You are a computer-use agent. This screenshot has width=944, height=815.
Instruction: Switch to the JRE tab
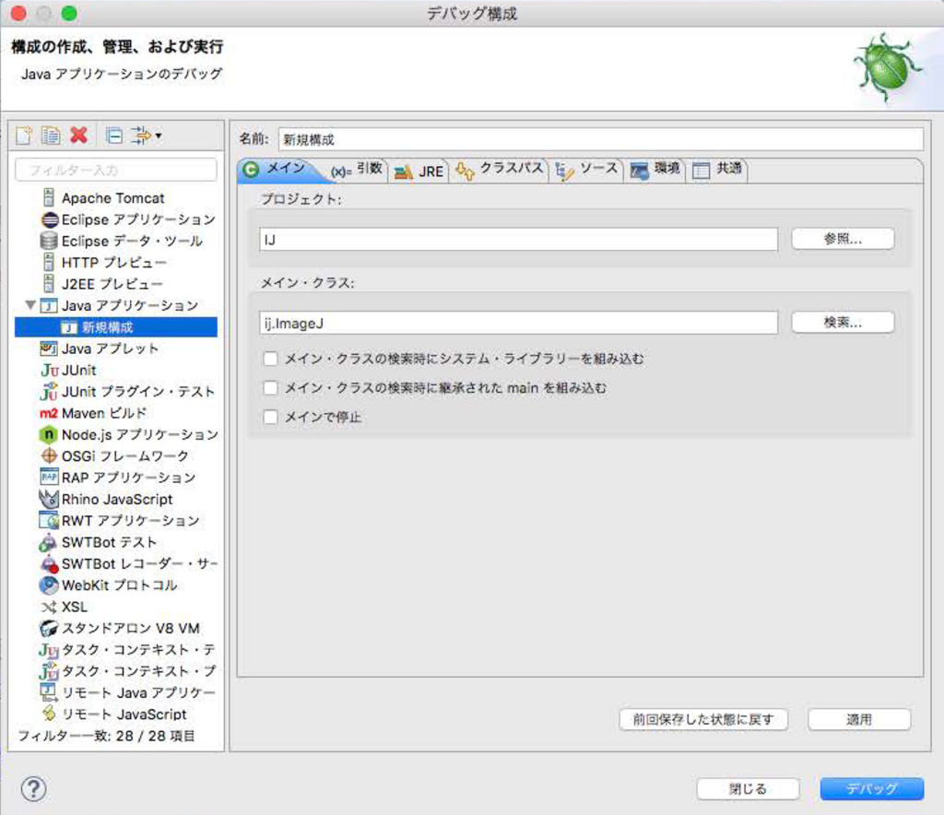[419, 171]
